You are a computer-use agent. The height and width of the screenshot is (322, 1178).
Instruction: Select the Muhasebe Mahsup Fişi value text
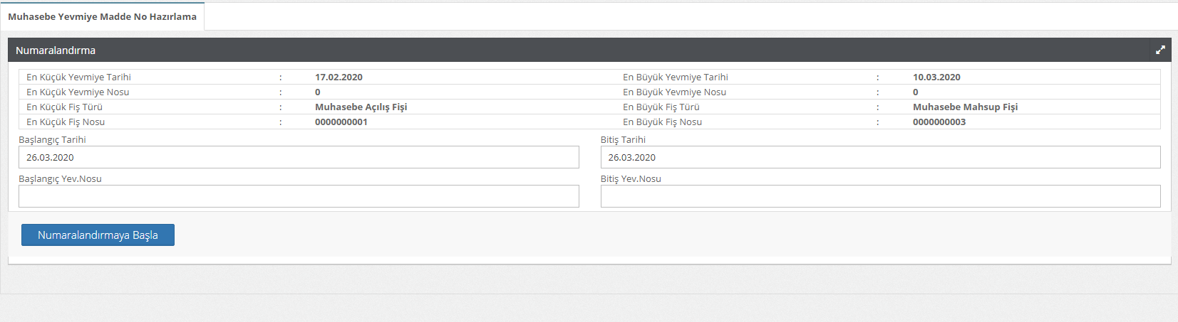click(x=965, y=107)
